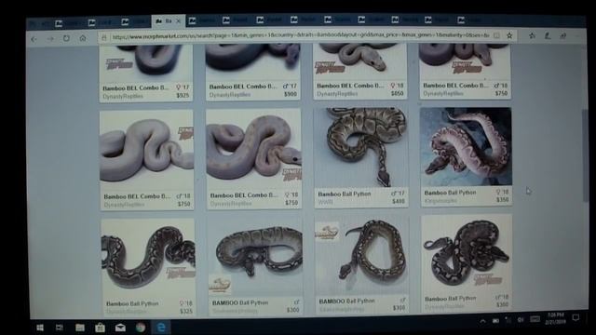Open the male '17 $900 Bamboo BEL Combo photo
Image resolution: width=596 pixels, height=335 pixels.
[x=252, y=61]
